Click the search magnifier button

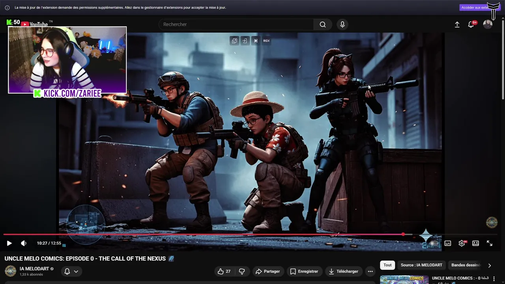pyautogui.click(x=323, y=24)
